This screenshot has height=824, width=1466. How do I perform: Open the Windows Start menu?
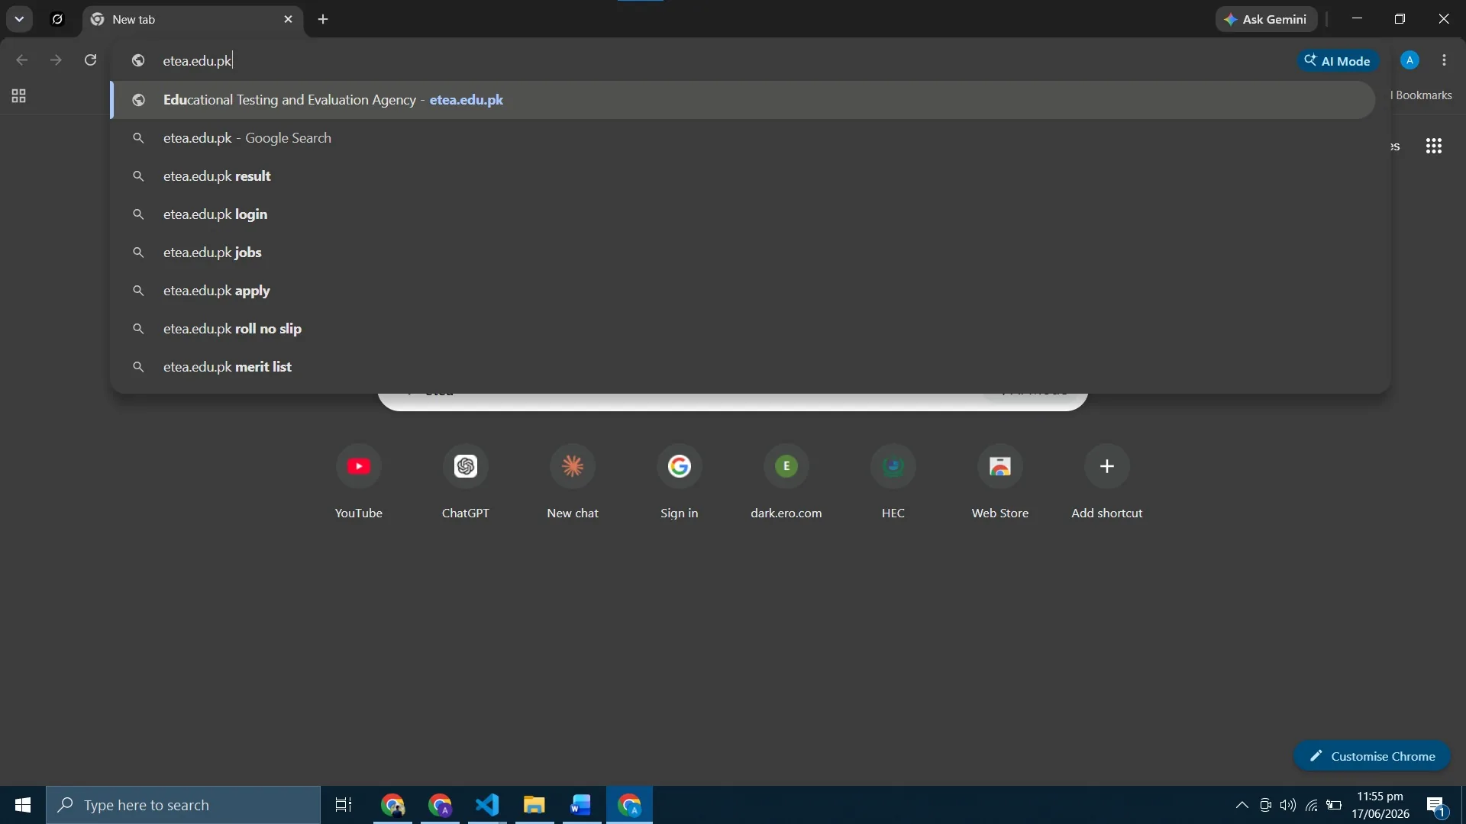click(x=23, y=805)
